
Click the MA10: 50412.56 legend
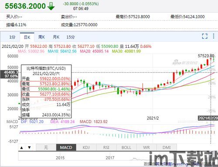tap(62, 51)
